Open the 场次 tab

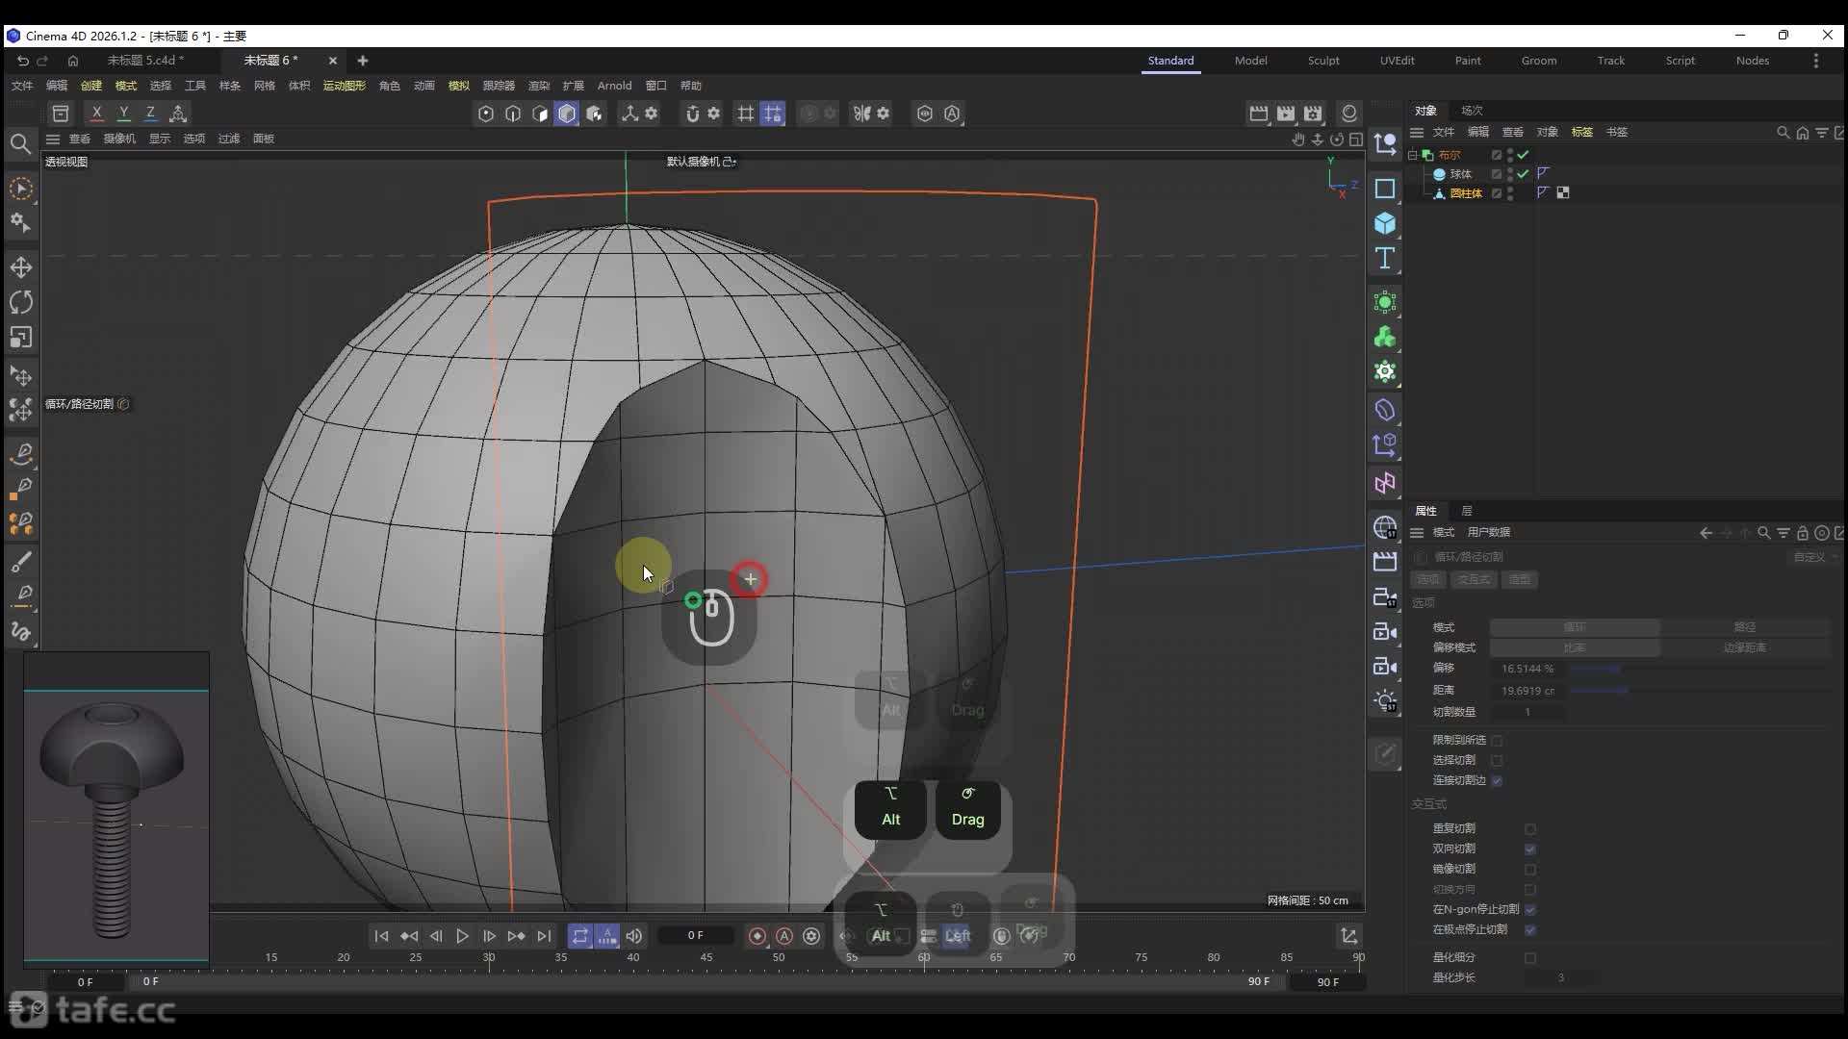1472,111
